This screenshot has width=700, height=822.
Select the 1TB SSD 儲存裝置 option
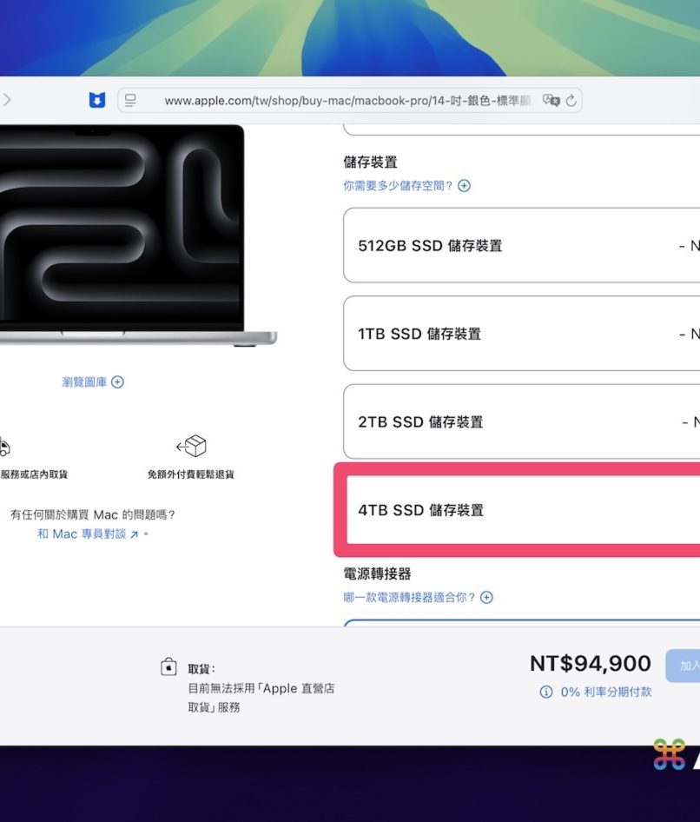(x=521, y=334)
